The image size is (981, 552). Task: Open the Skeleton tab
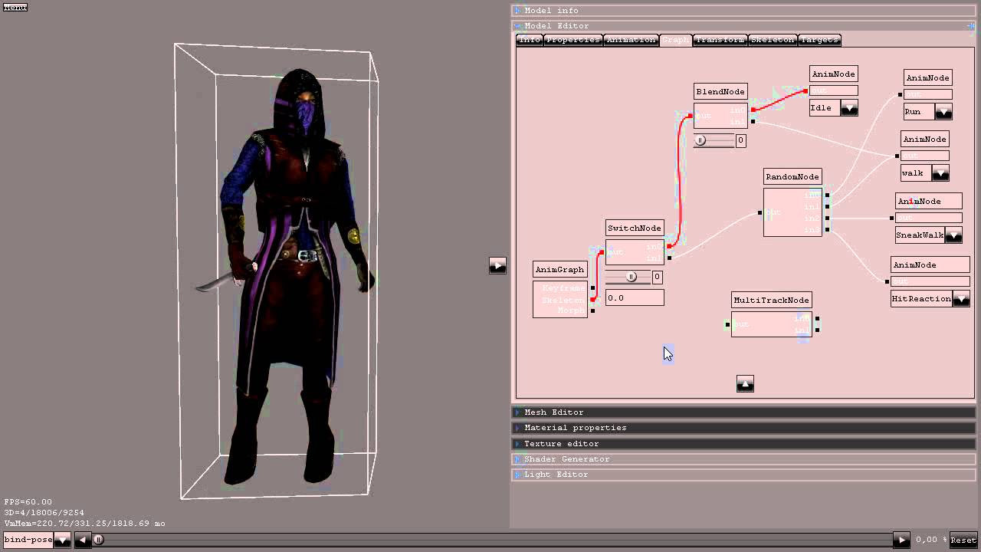[773, 40]
